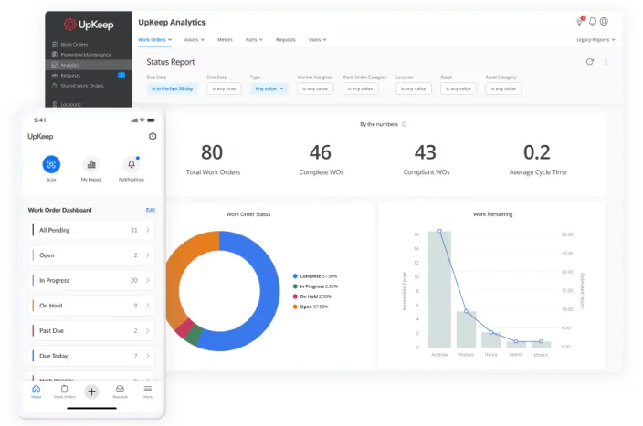Click the Work Order Category filter value
643x426 pixels.
pos(360,88)
